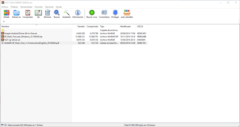
Task: Select SP_Flash_Tool_exe_Windows_v5.1436.00.zip
Action: click(23, 37)
